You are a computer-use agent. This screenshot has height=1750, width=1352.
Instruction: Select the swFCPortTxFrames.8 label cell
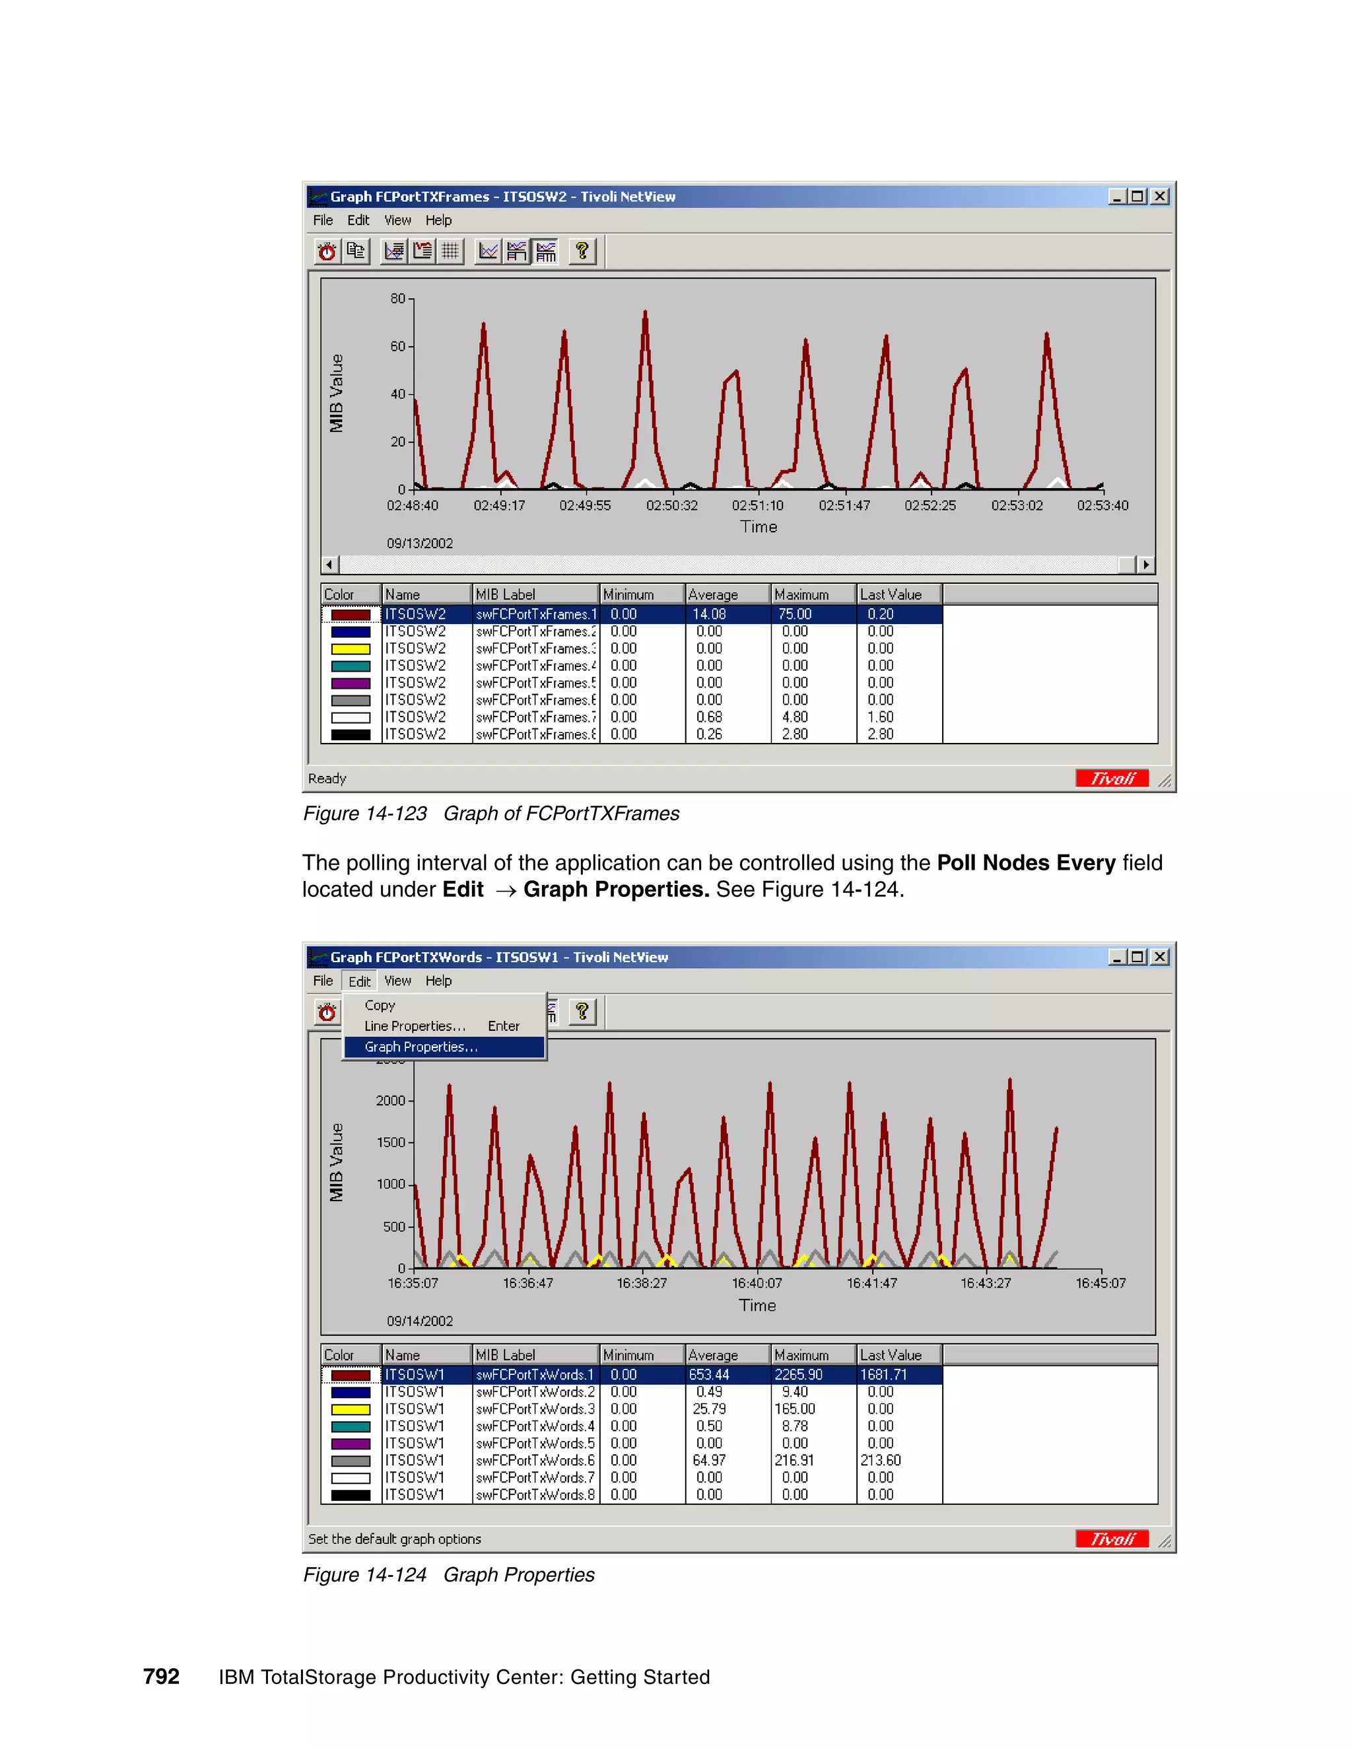click(x=536, y=734)
